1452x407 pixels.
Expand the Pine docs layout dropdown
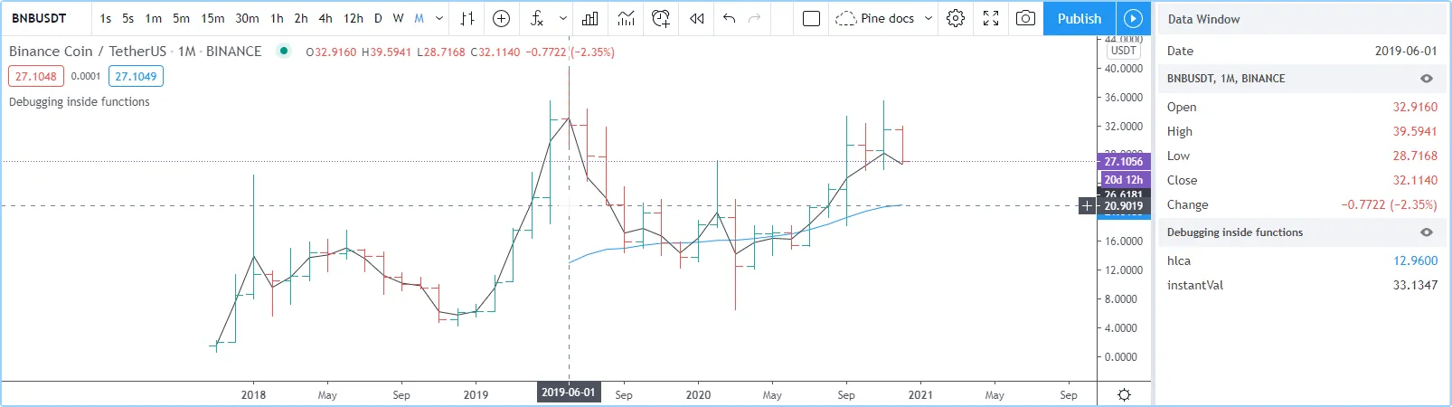929,18
